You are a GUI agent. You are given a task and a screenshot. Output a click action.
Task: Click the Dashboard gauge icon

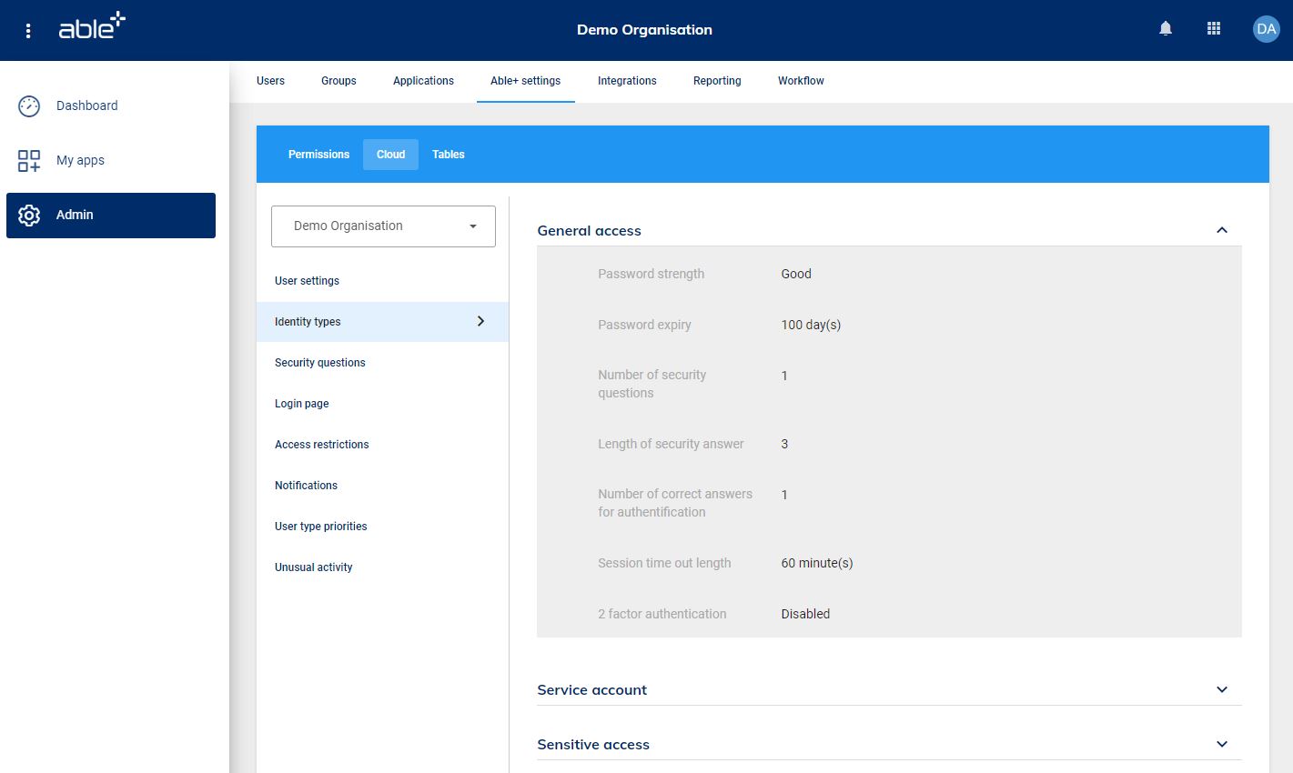point(29,105)
